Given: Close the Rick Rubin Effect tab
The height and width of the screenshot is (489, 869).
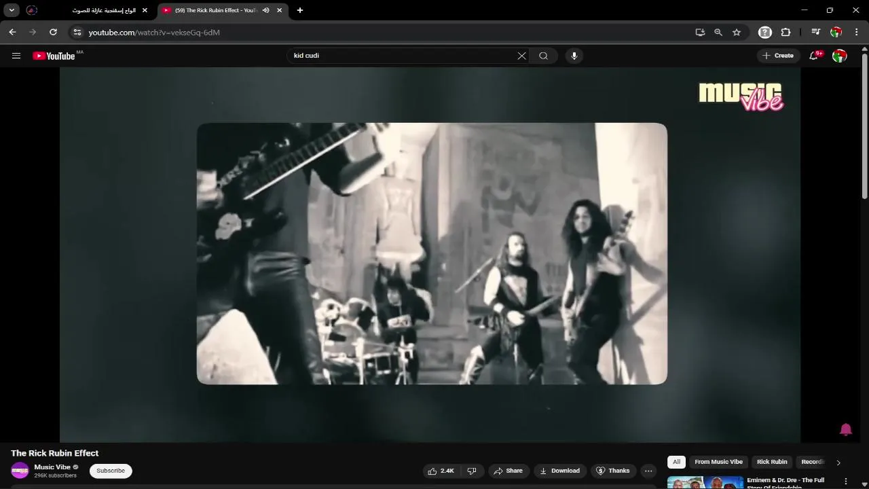Looking at the screenshot, I should [x=279, y=10].
